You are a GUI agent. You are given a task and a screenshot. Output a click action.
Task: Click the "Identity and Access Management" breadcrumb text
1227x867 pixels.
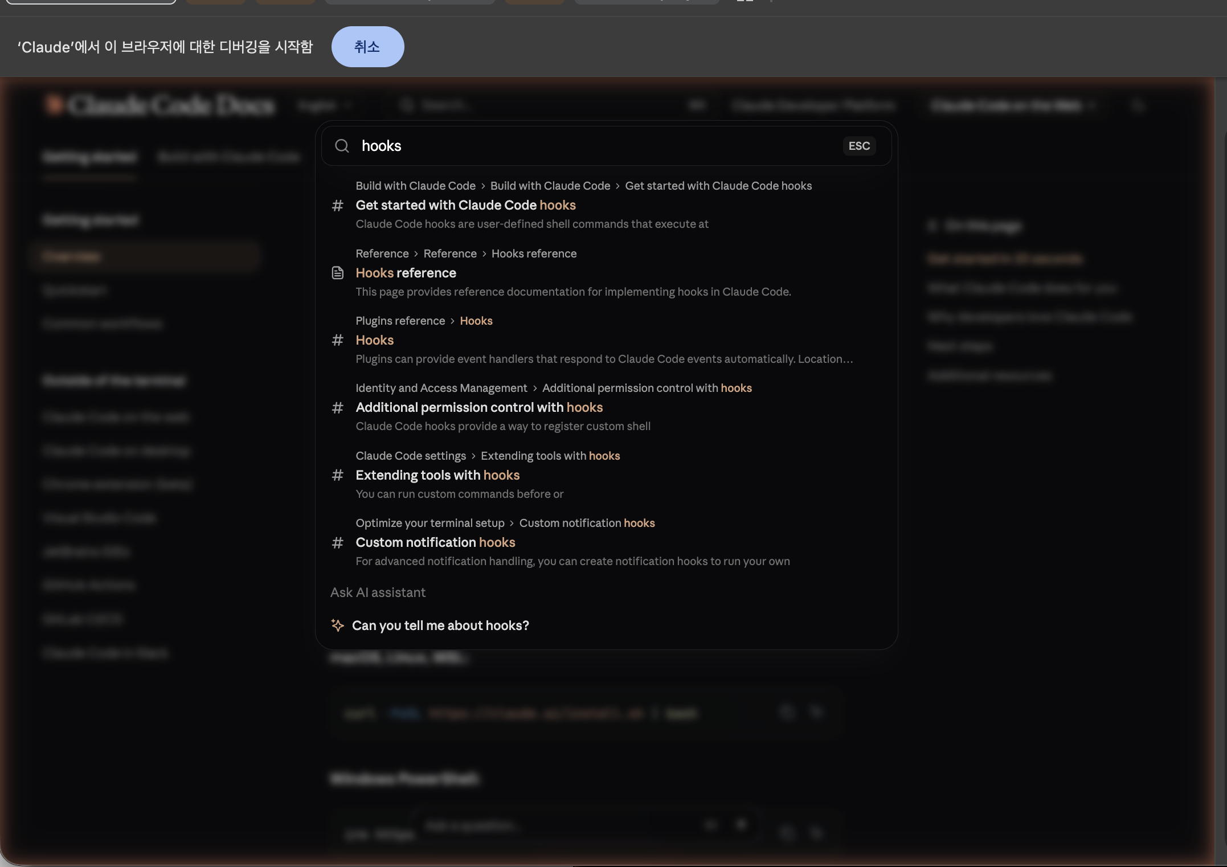click(x=441, y=388)
